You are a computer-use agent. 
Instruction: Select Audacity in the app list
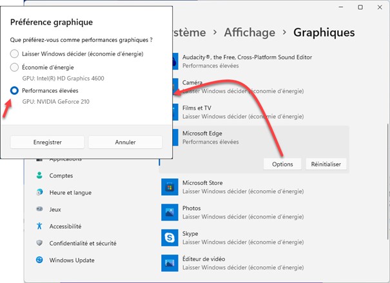(x=247, y=61)
